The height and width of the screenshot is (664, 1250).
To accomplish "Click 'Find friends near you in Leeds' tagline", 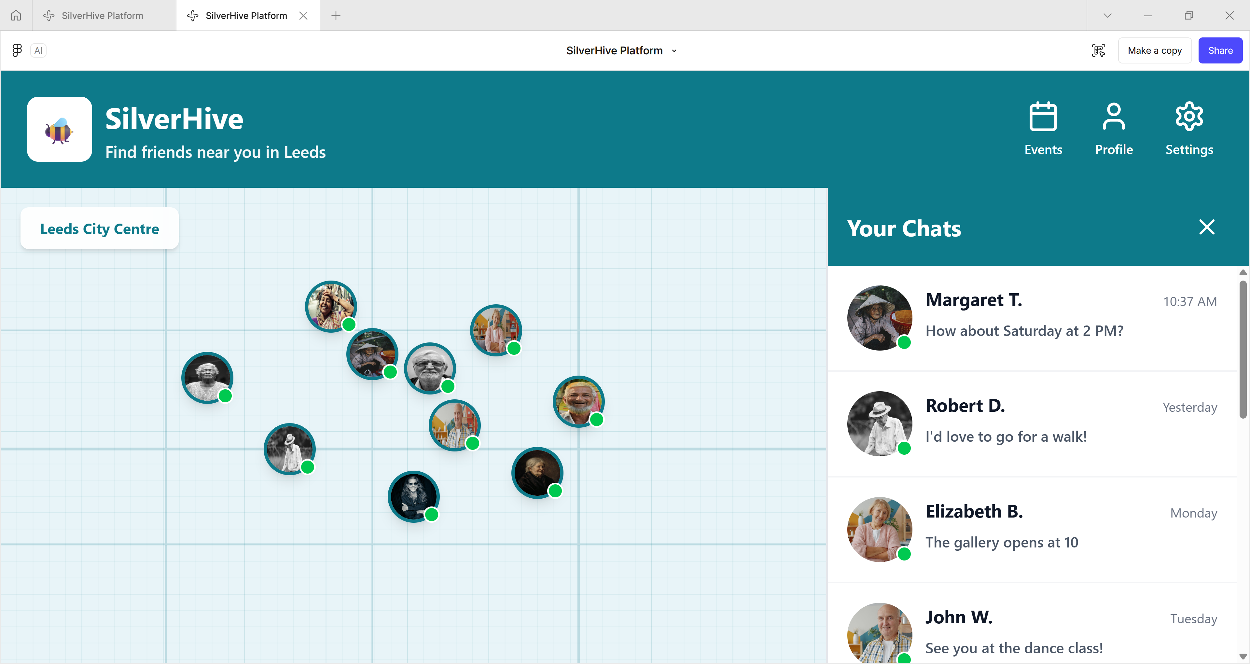I will 215,152.
